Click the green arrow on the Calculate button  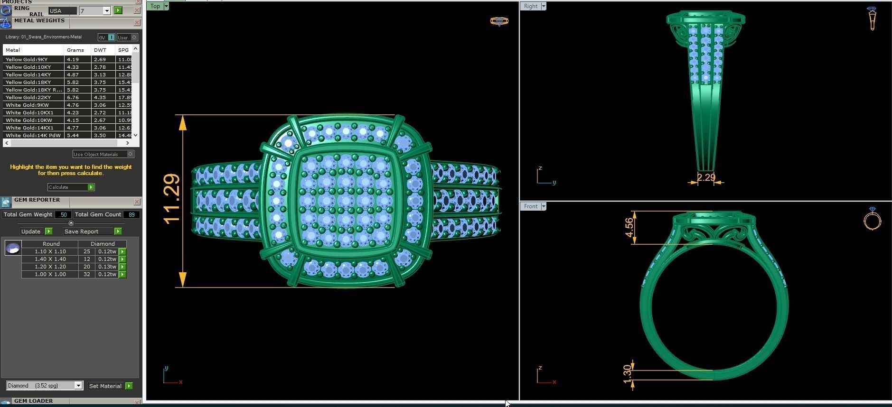[91, 187]
